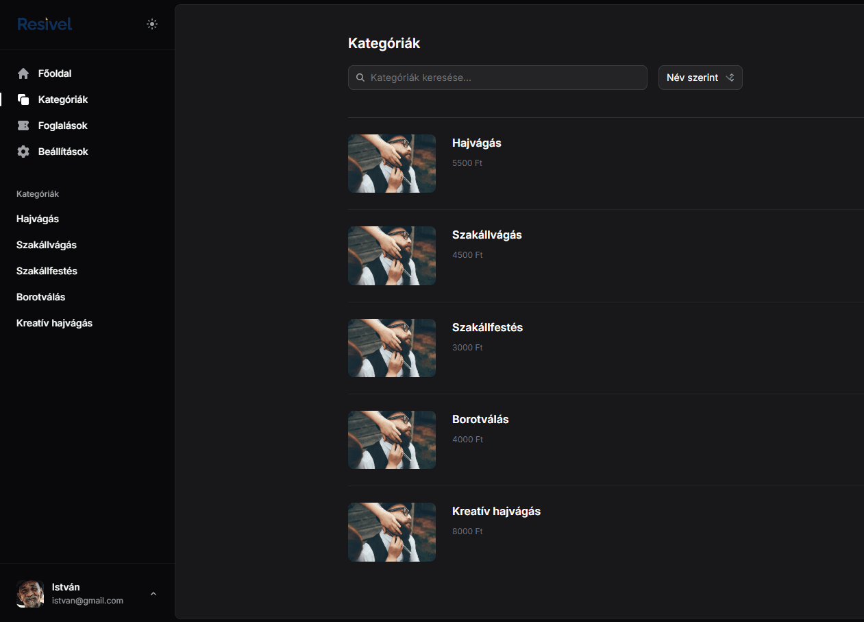
Task: Click the Hajvágás title in main list
Action: point(477,143)
